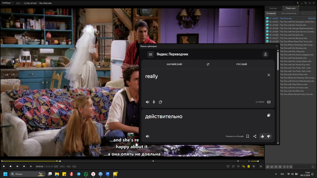Save the translation to bookmarks
317x178 pixels.
[x=247, y=136]
